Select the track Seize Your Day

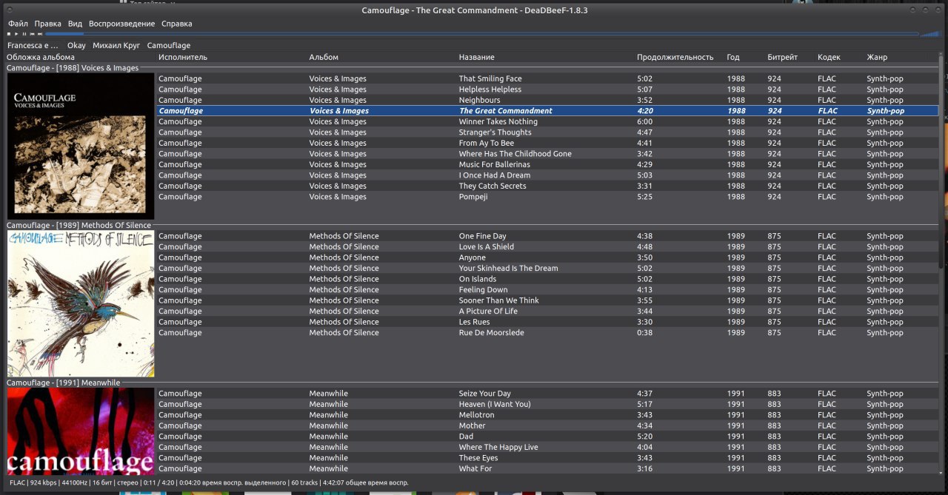pos(547,394)
